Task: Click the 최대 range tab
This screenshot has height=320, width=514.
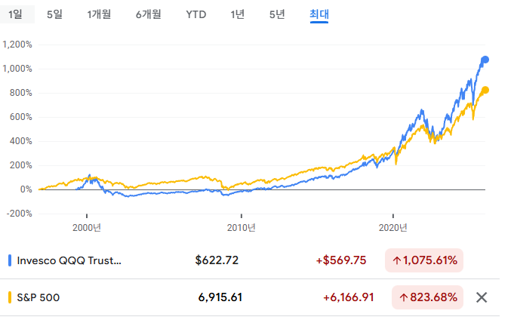Action: pyautogui.click(x=319, y=14)
